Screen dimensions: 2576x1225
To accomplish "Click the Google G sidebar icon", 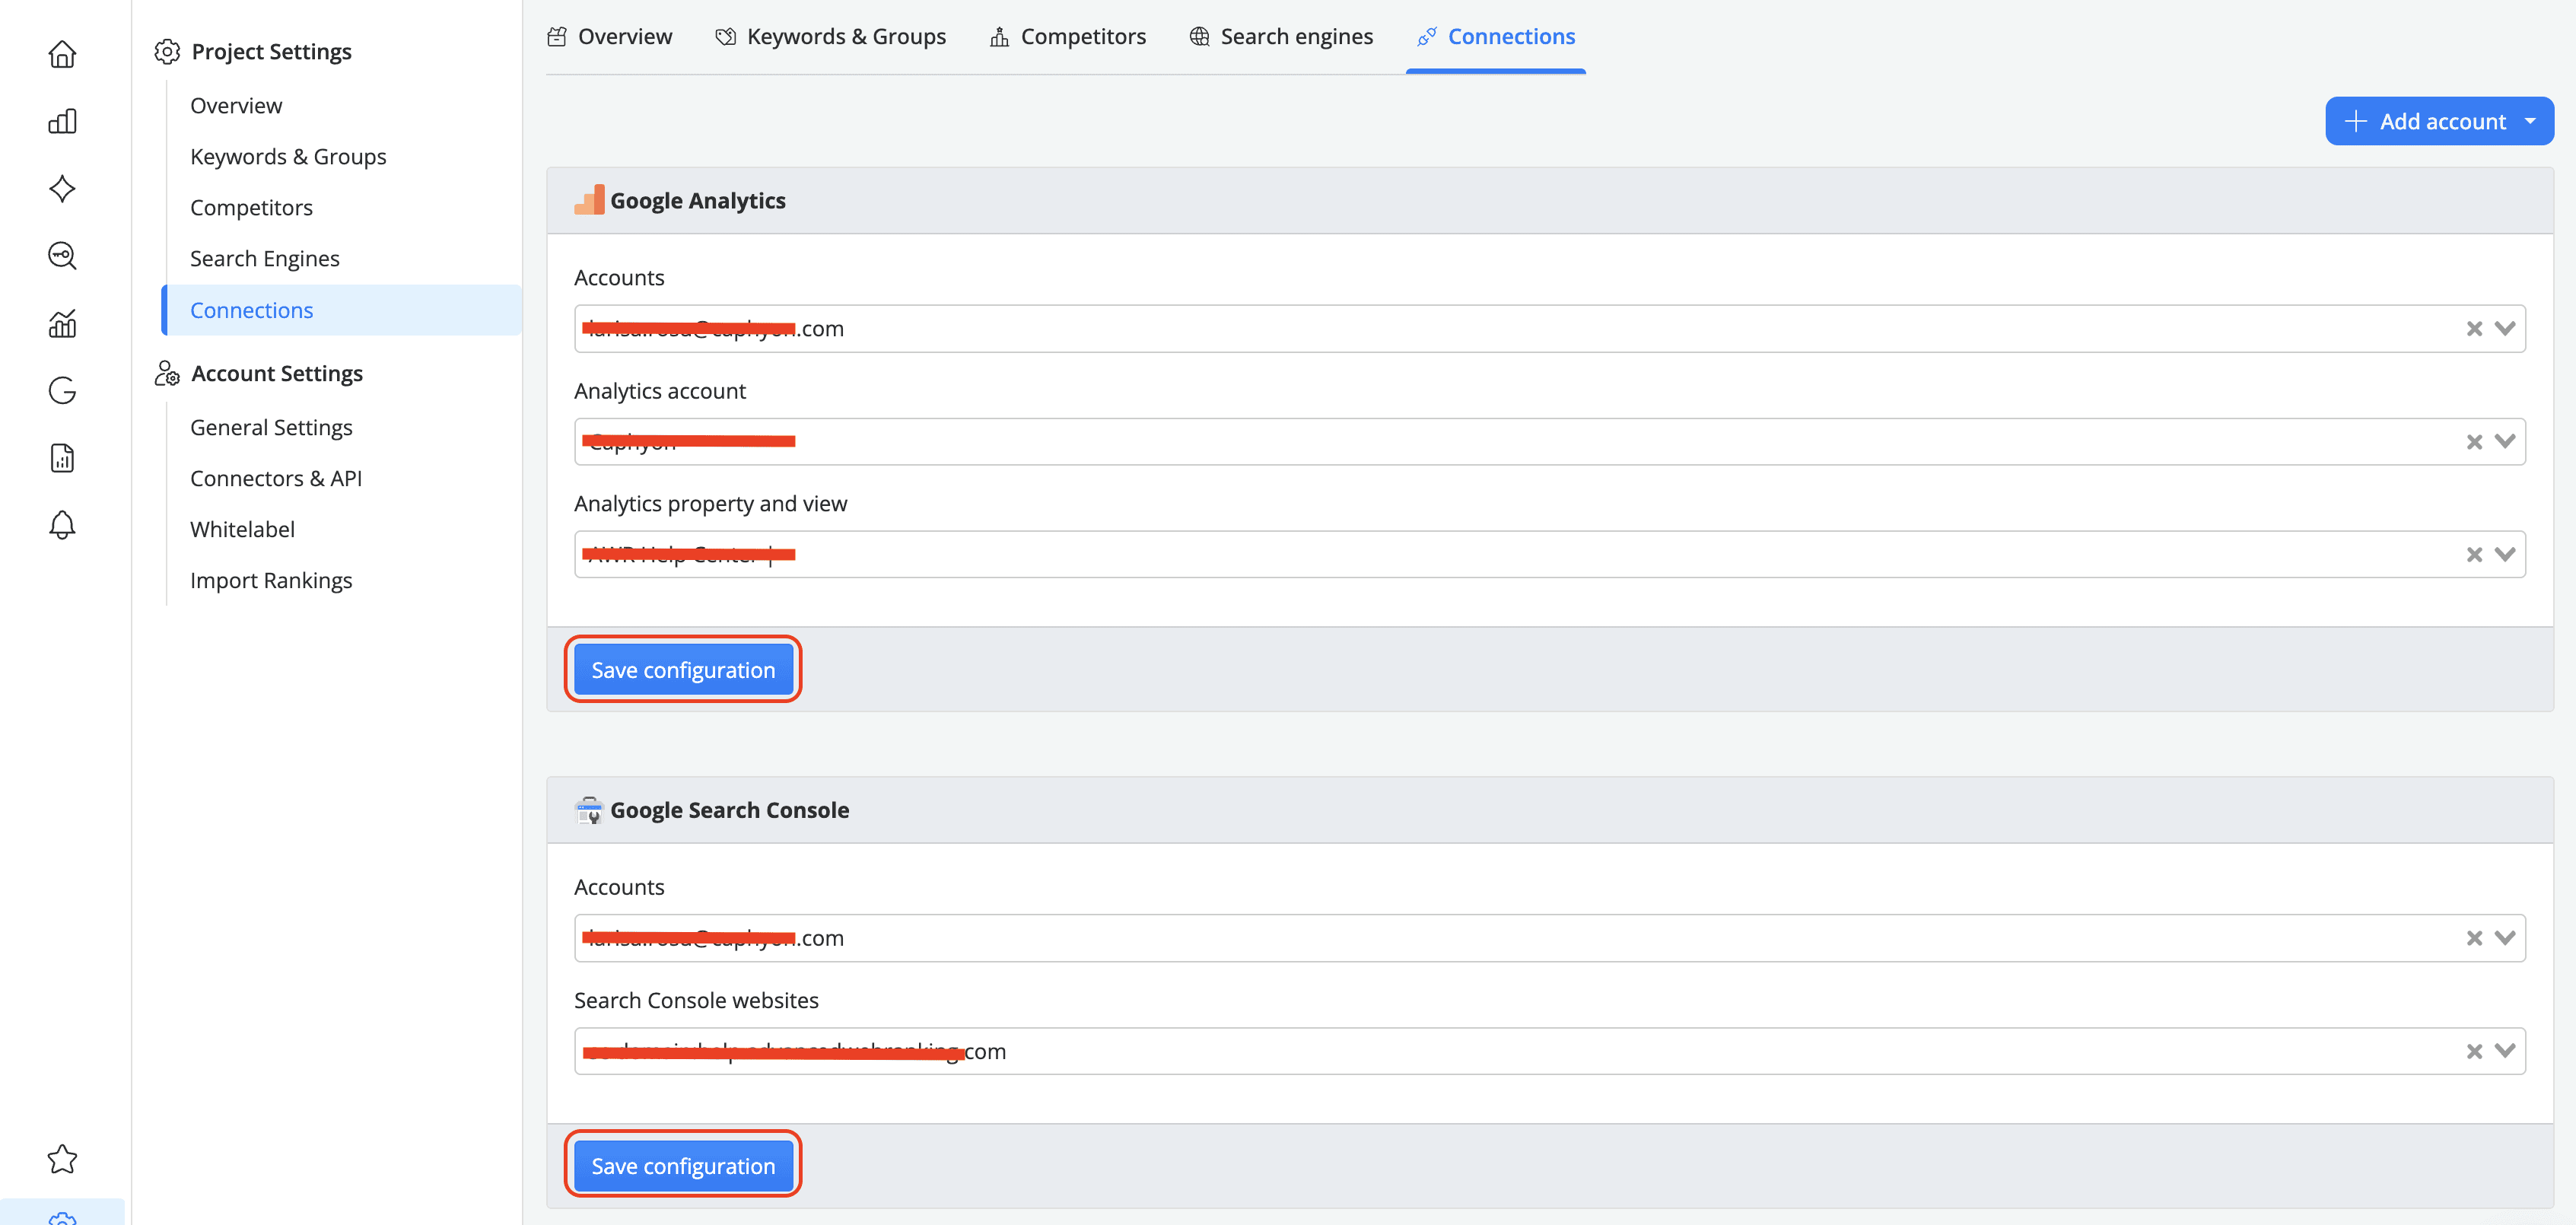I will (x=62, y=390).
